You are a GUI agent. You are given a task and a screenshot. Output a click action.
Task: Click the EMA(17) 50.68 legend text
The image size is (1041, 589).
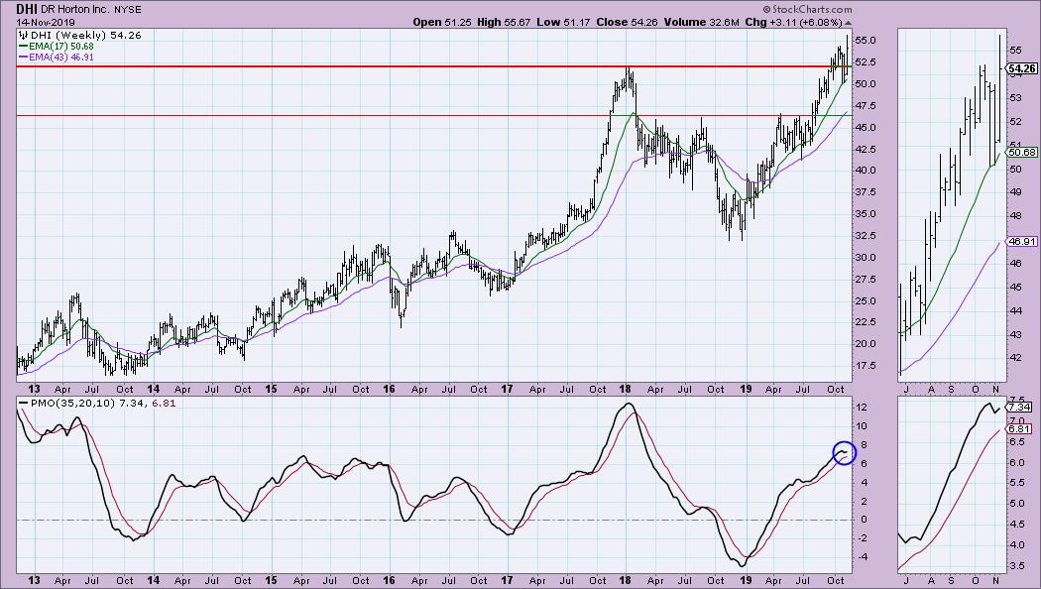coord(61,47)
